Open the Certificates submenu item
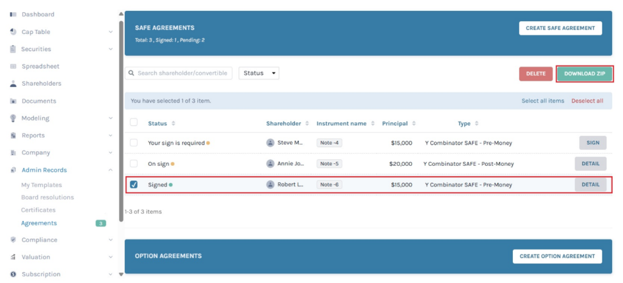 (x=38, y=210)
